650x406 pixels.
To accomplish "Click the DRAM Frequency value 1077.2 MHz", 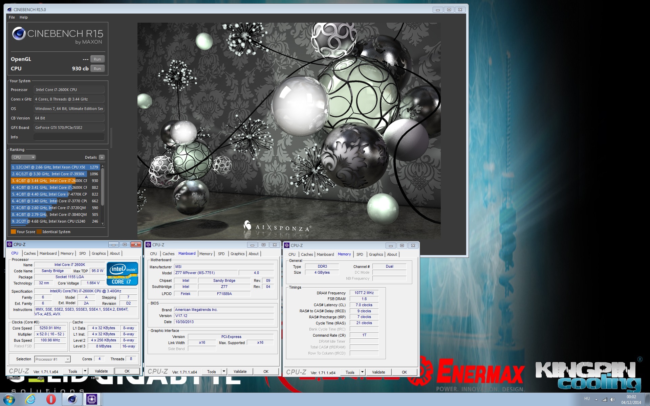I will (x=364, y=293).
